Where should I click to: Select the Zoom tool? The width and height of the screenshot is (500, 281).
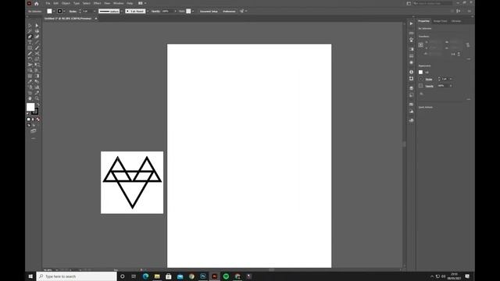pyautogui.click(x=37, y=98)
